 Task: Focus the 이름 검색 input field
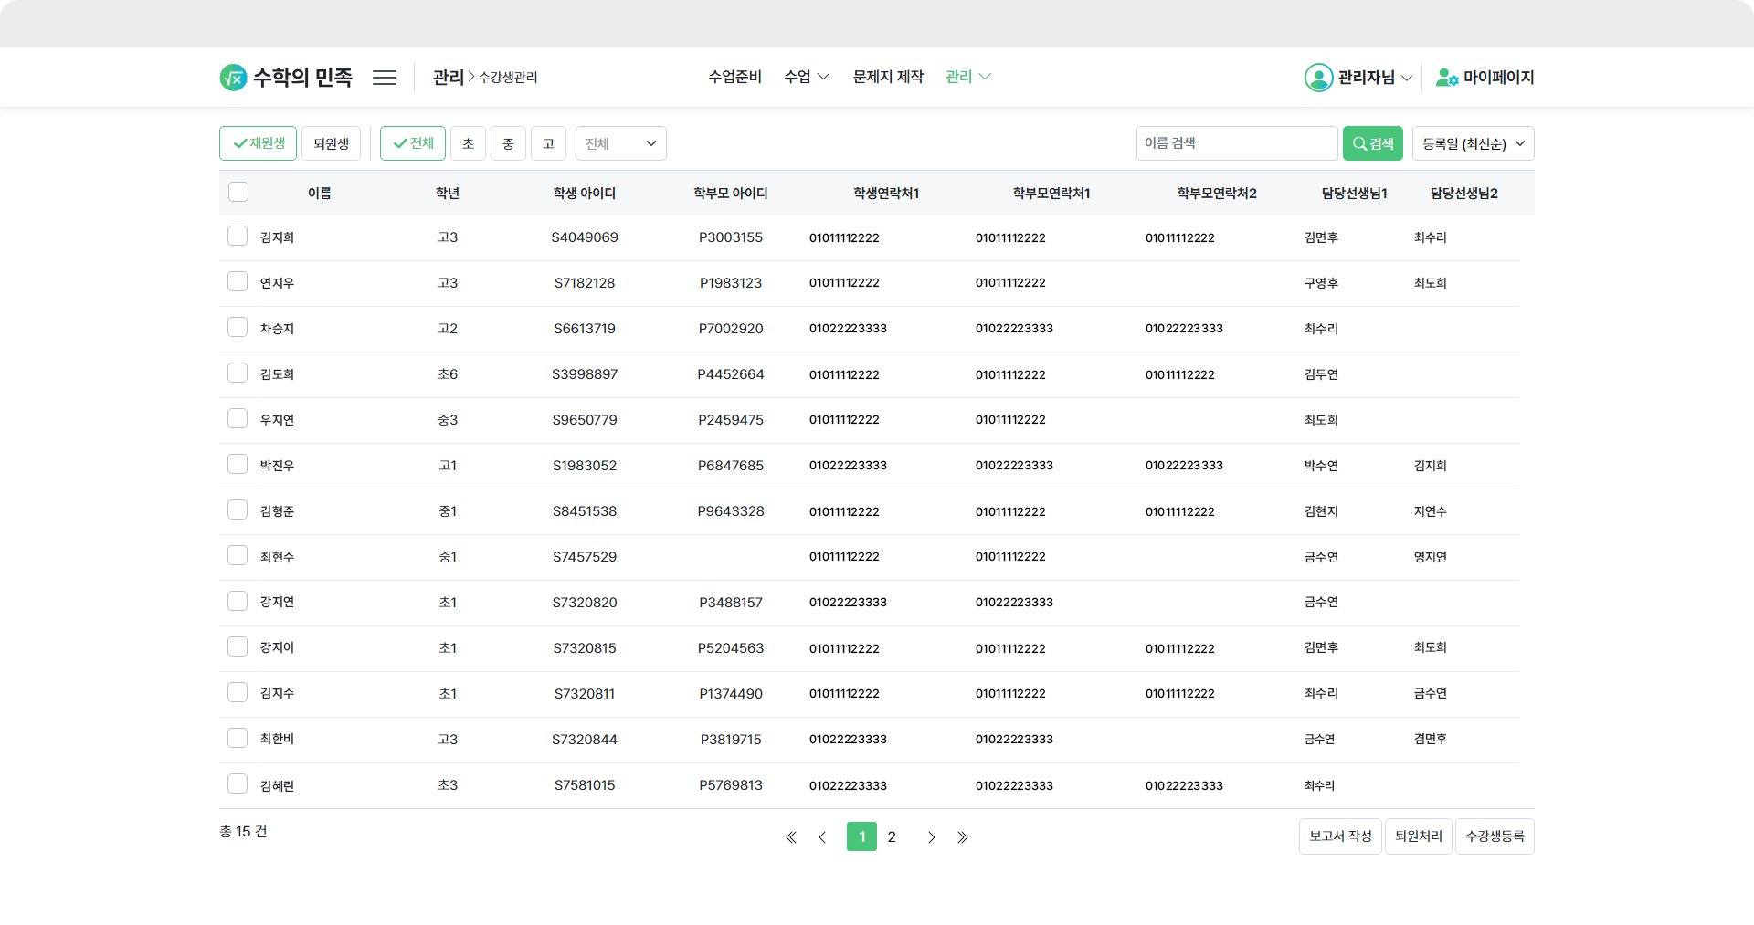coord(1236,143)
